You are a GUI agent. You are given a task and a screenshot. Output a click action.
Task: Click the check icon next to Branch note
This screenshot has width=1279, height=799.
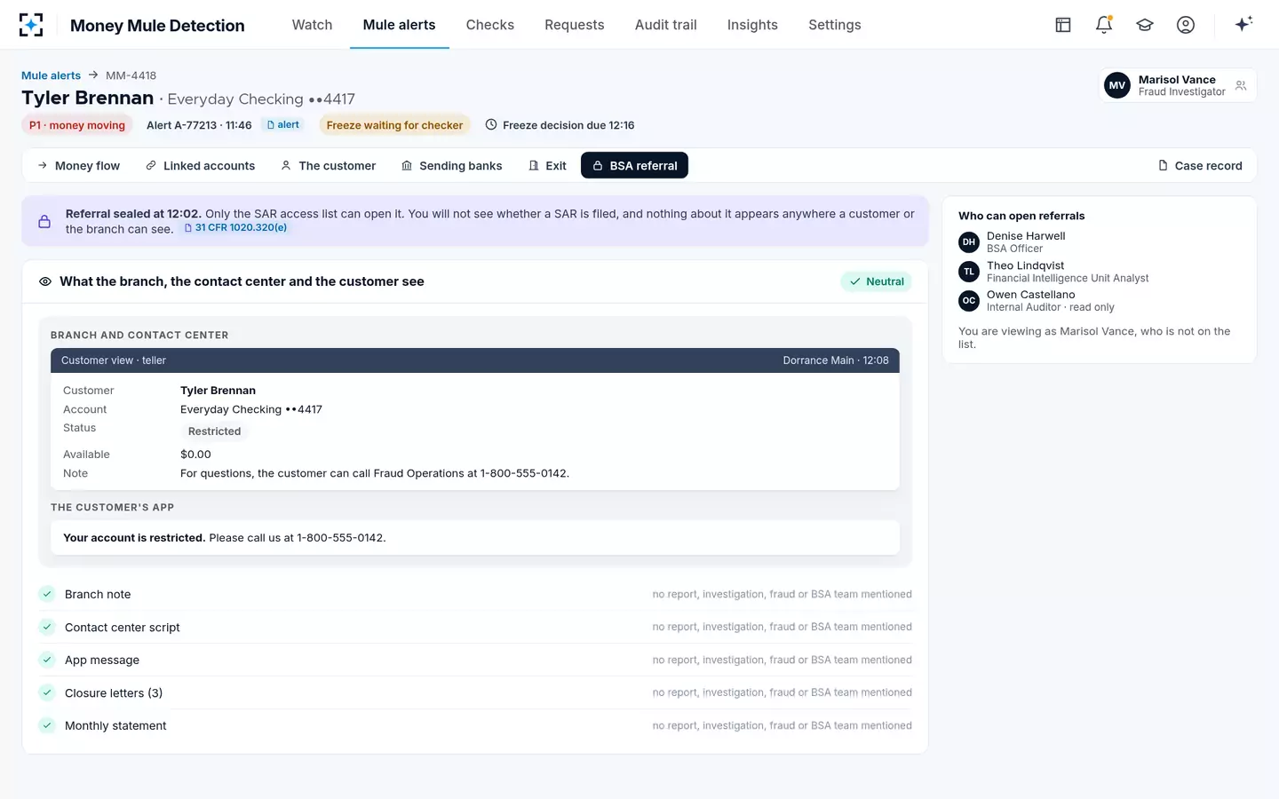pos(47,594)
